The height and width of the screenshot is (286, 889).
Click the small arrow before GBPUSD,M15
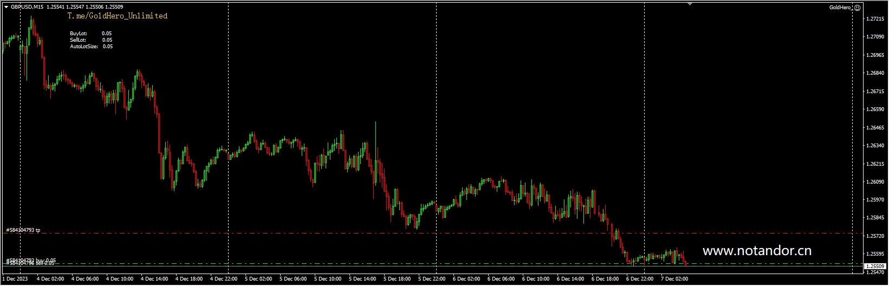6,7
